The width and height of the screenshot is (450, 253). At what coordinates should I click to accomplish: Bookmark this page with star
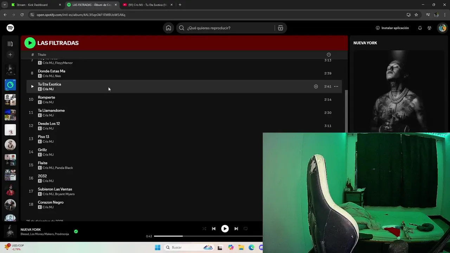tap(416, 15)
